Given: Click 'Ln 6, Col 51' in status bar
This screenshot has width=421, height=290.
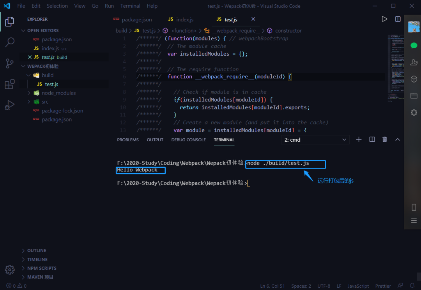Looking at the screenshot, I should 272,286.
